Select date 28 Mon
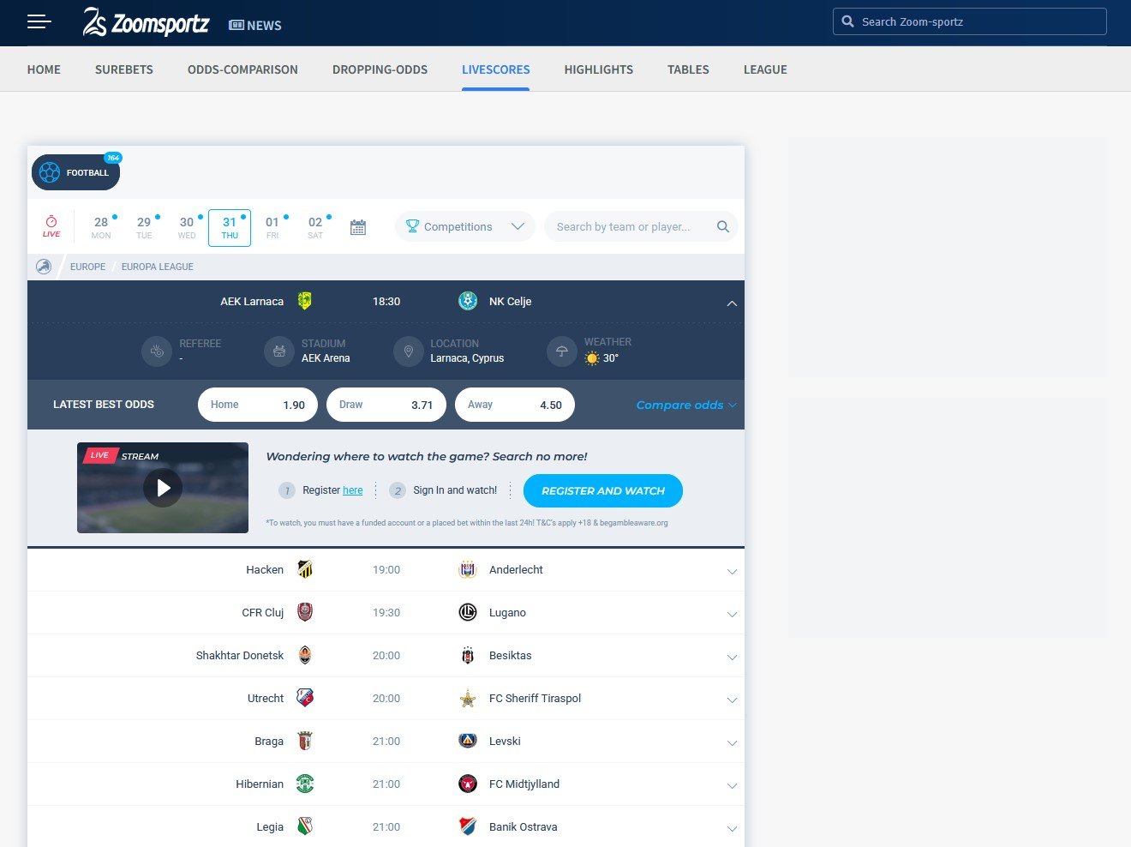 click(101, 227)
